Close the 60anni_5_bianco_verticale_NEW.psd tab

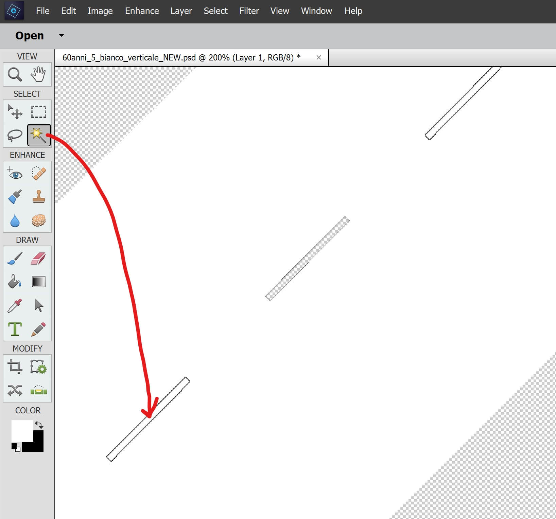(x=318, y=58)
